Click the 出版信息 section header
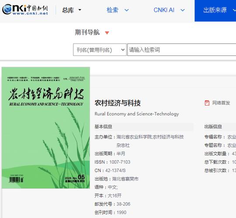 pos(213,126)
